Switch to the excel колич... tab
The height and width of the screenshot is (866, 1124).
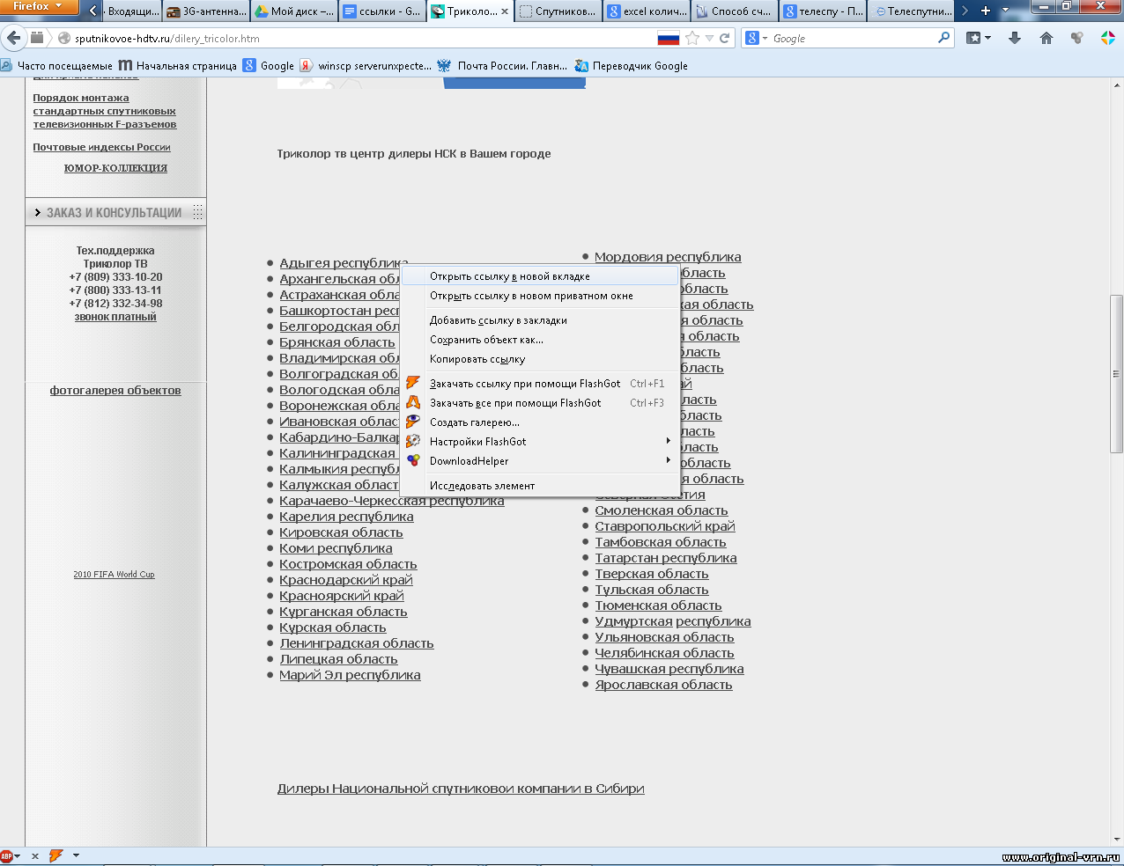pos(647,11)
